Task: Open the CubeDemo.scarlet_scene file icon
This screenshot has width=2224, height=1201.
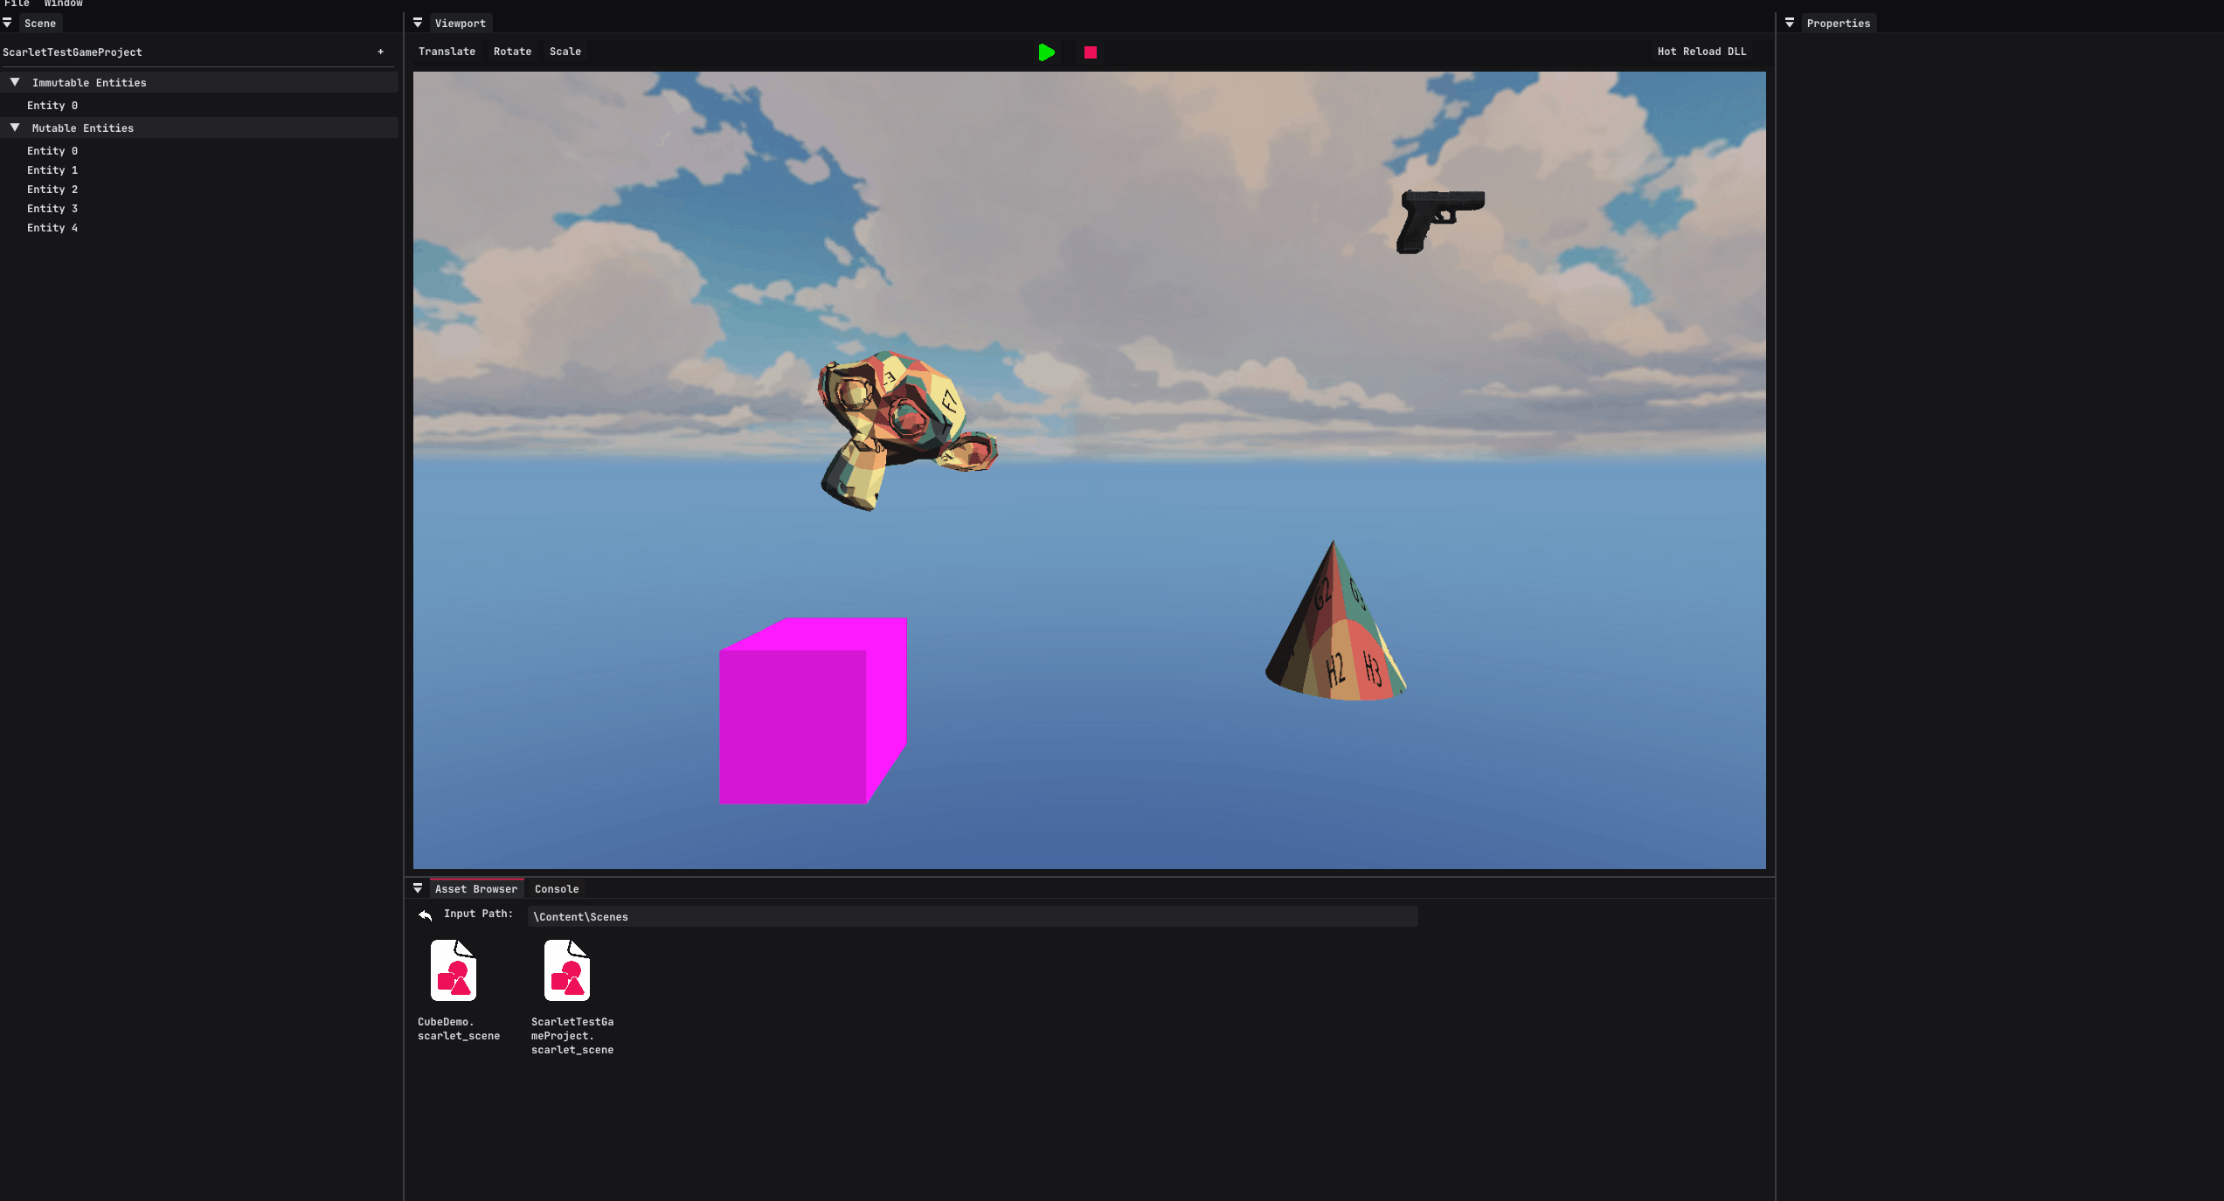Action: (x=454, y=970)
